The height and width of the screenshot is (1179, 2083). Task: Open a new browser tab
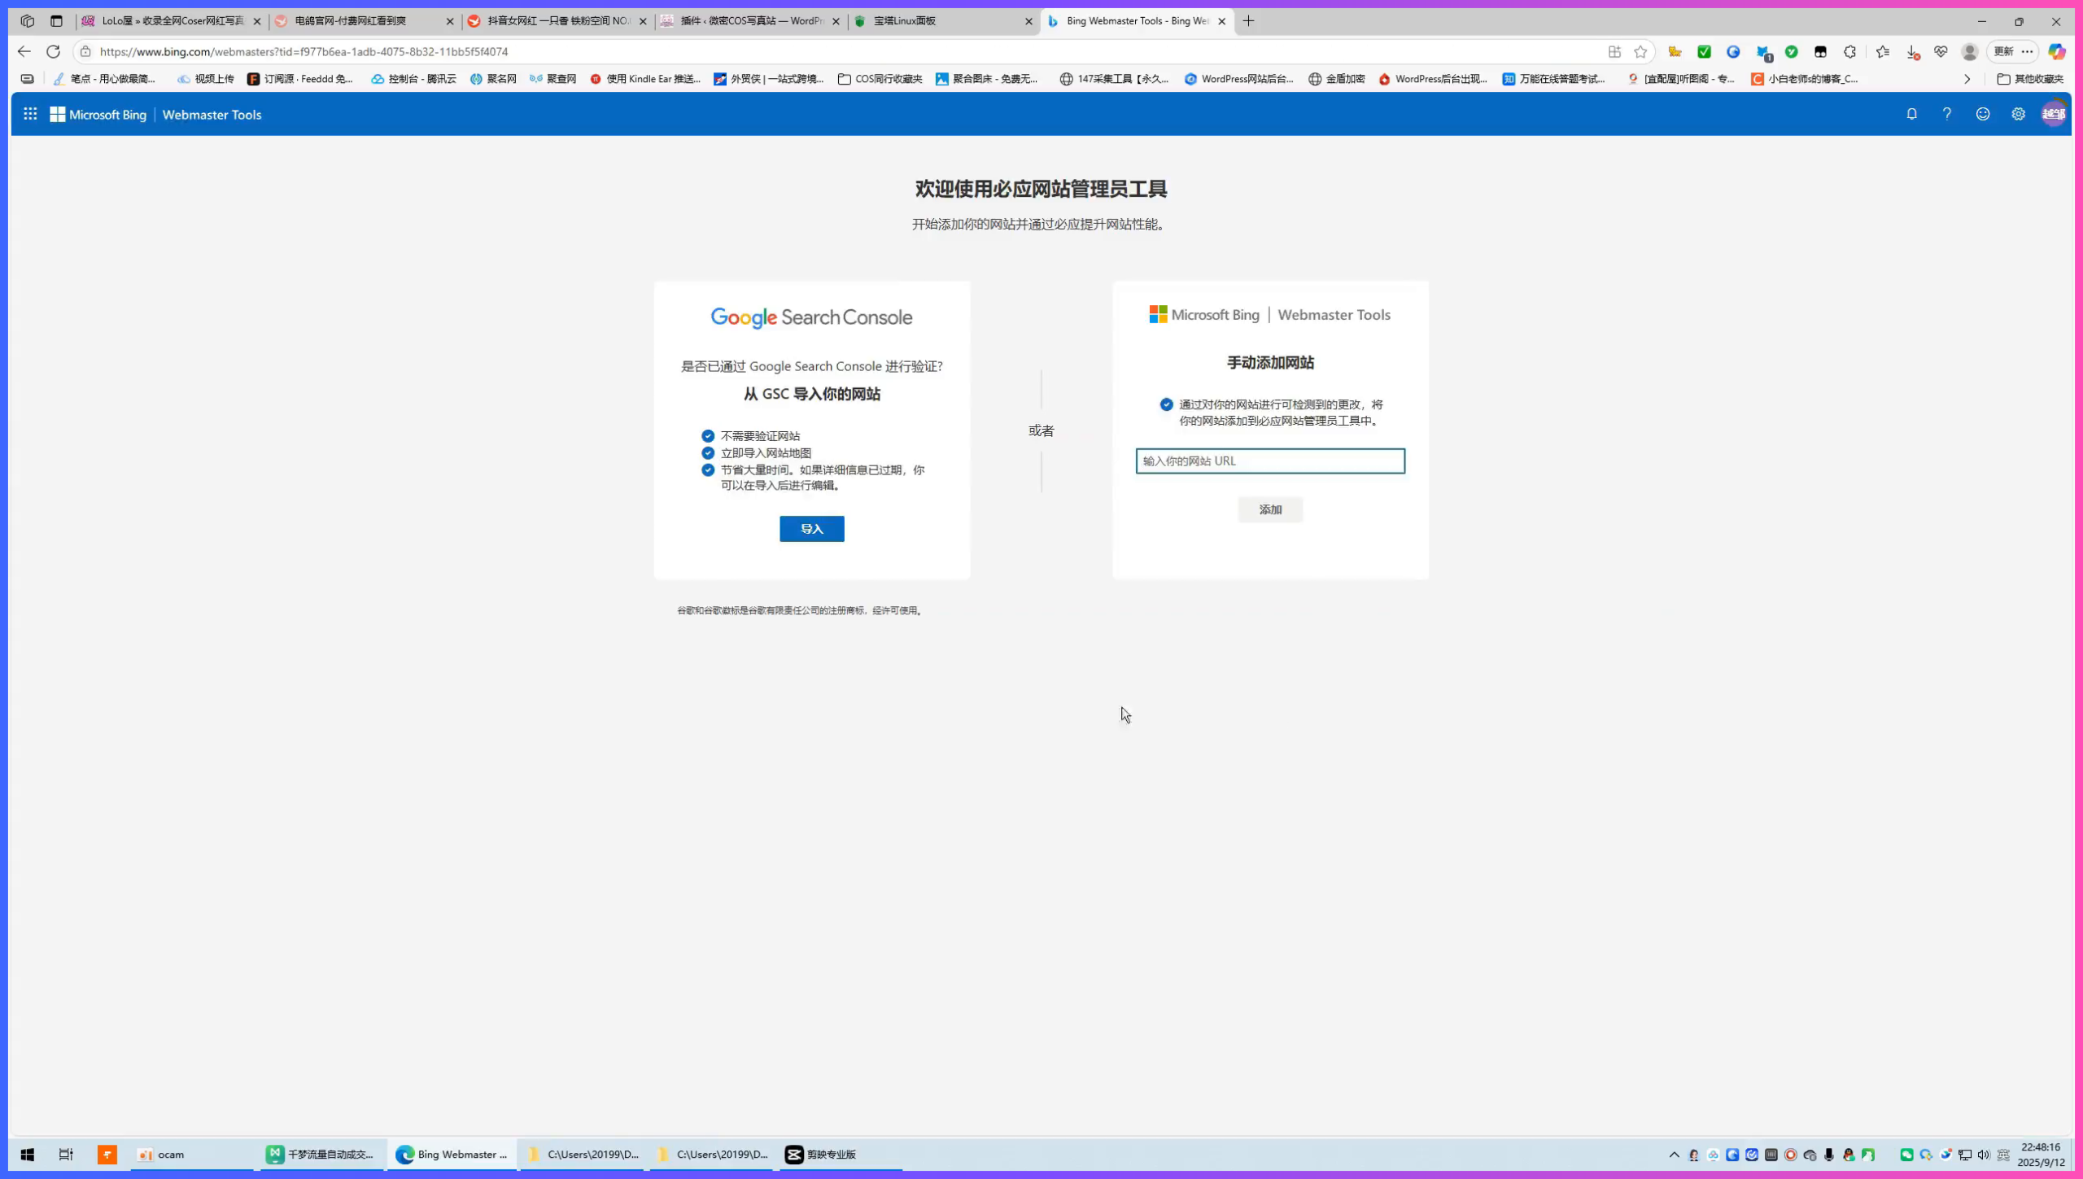tap(1249, 21)
